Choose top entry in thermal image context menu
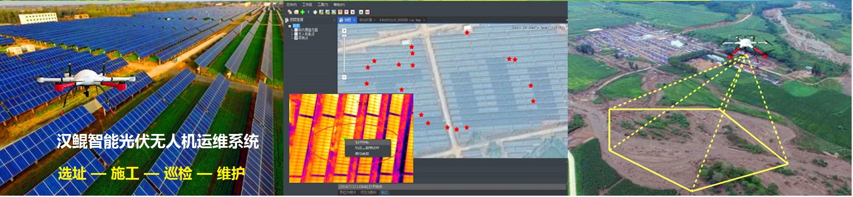This screenshot has height=197, width=853. 368,142
